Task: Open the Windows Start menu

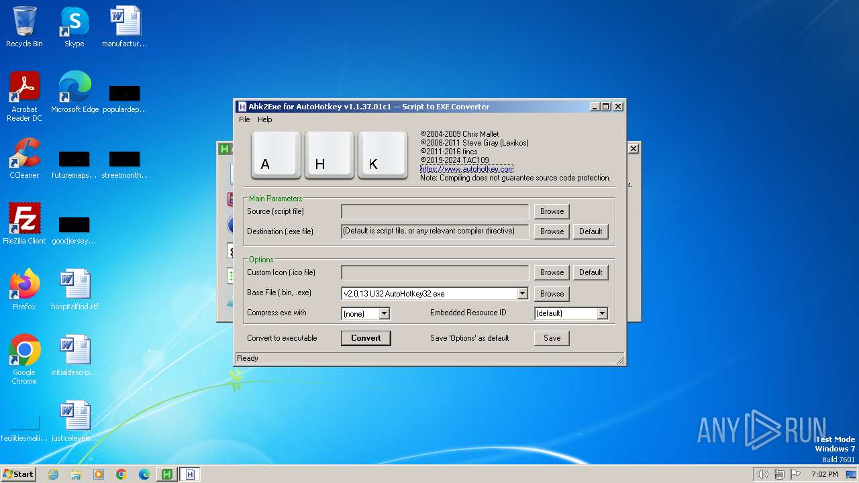Action: [x=19, y=474]
